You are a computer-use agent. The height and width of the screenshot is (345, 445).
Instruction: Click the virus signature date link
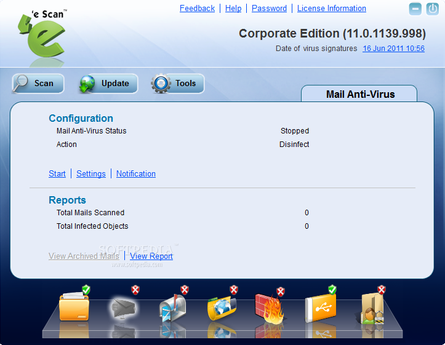coord(394,49)
